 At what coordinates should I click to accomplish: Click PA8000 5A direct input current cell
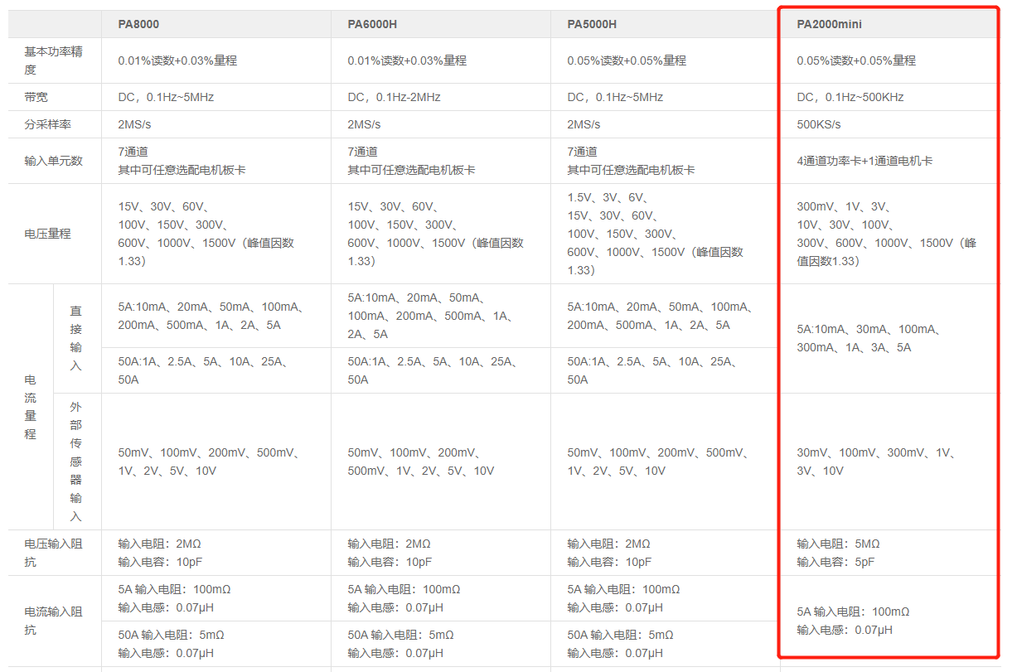(211, 316)
